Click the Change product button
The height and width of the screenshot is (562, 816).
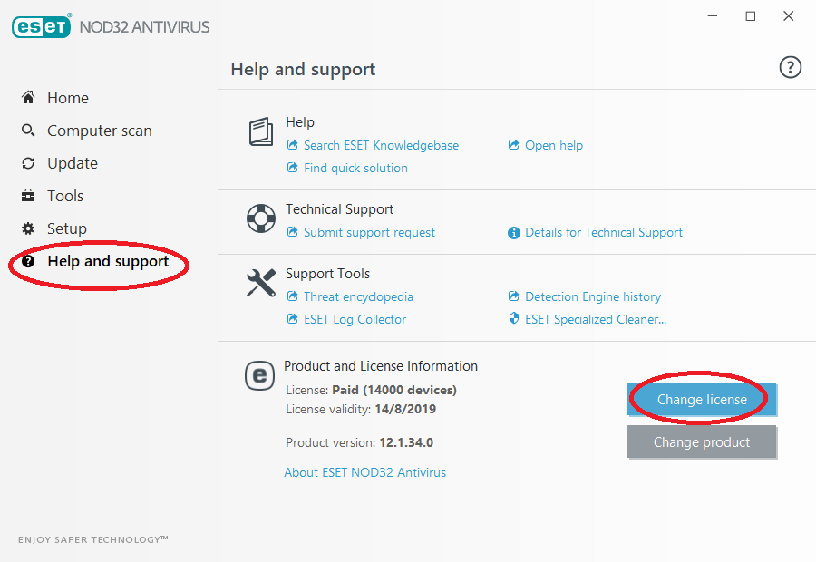(702, 442)
